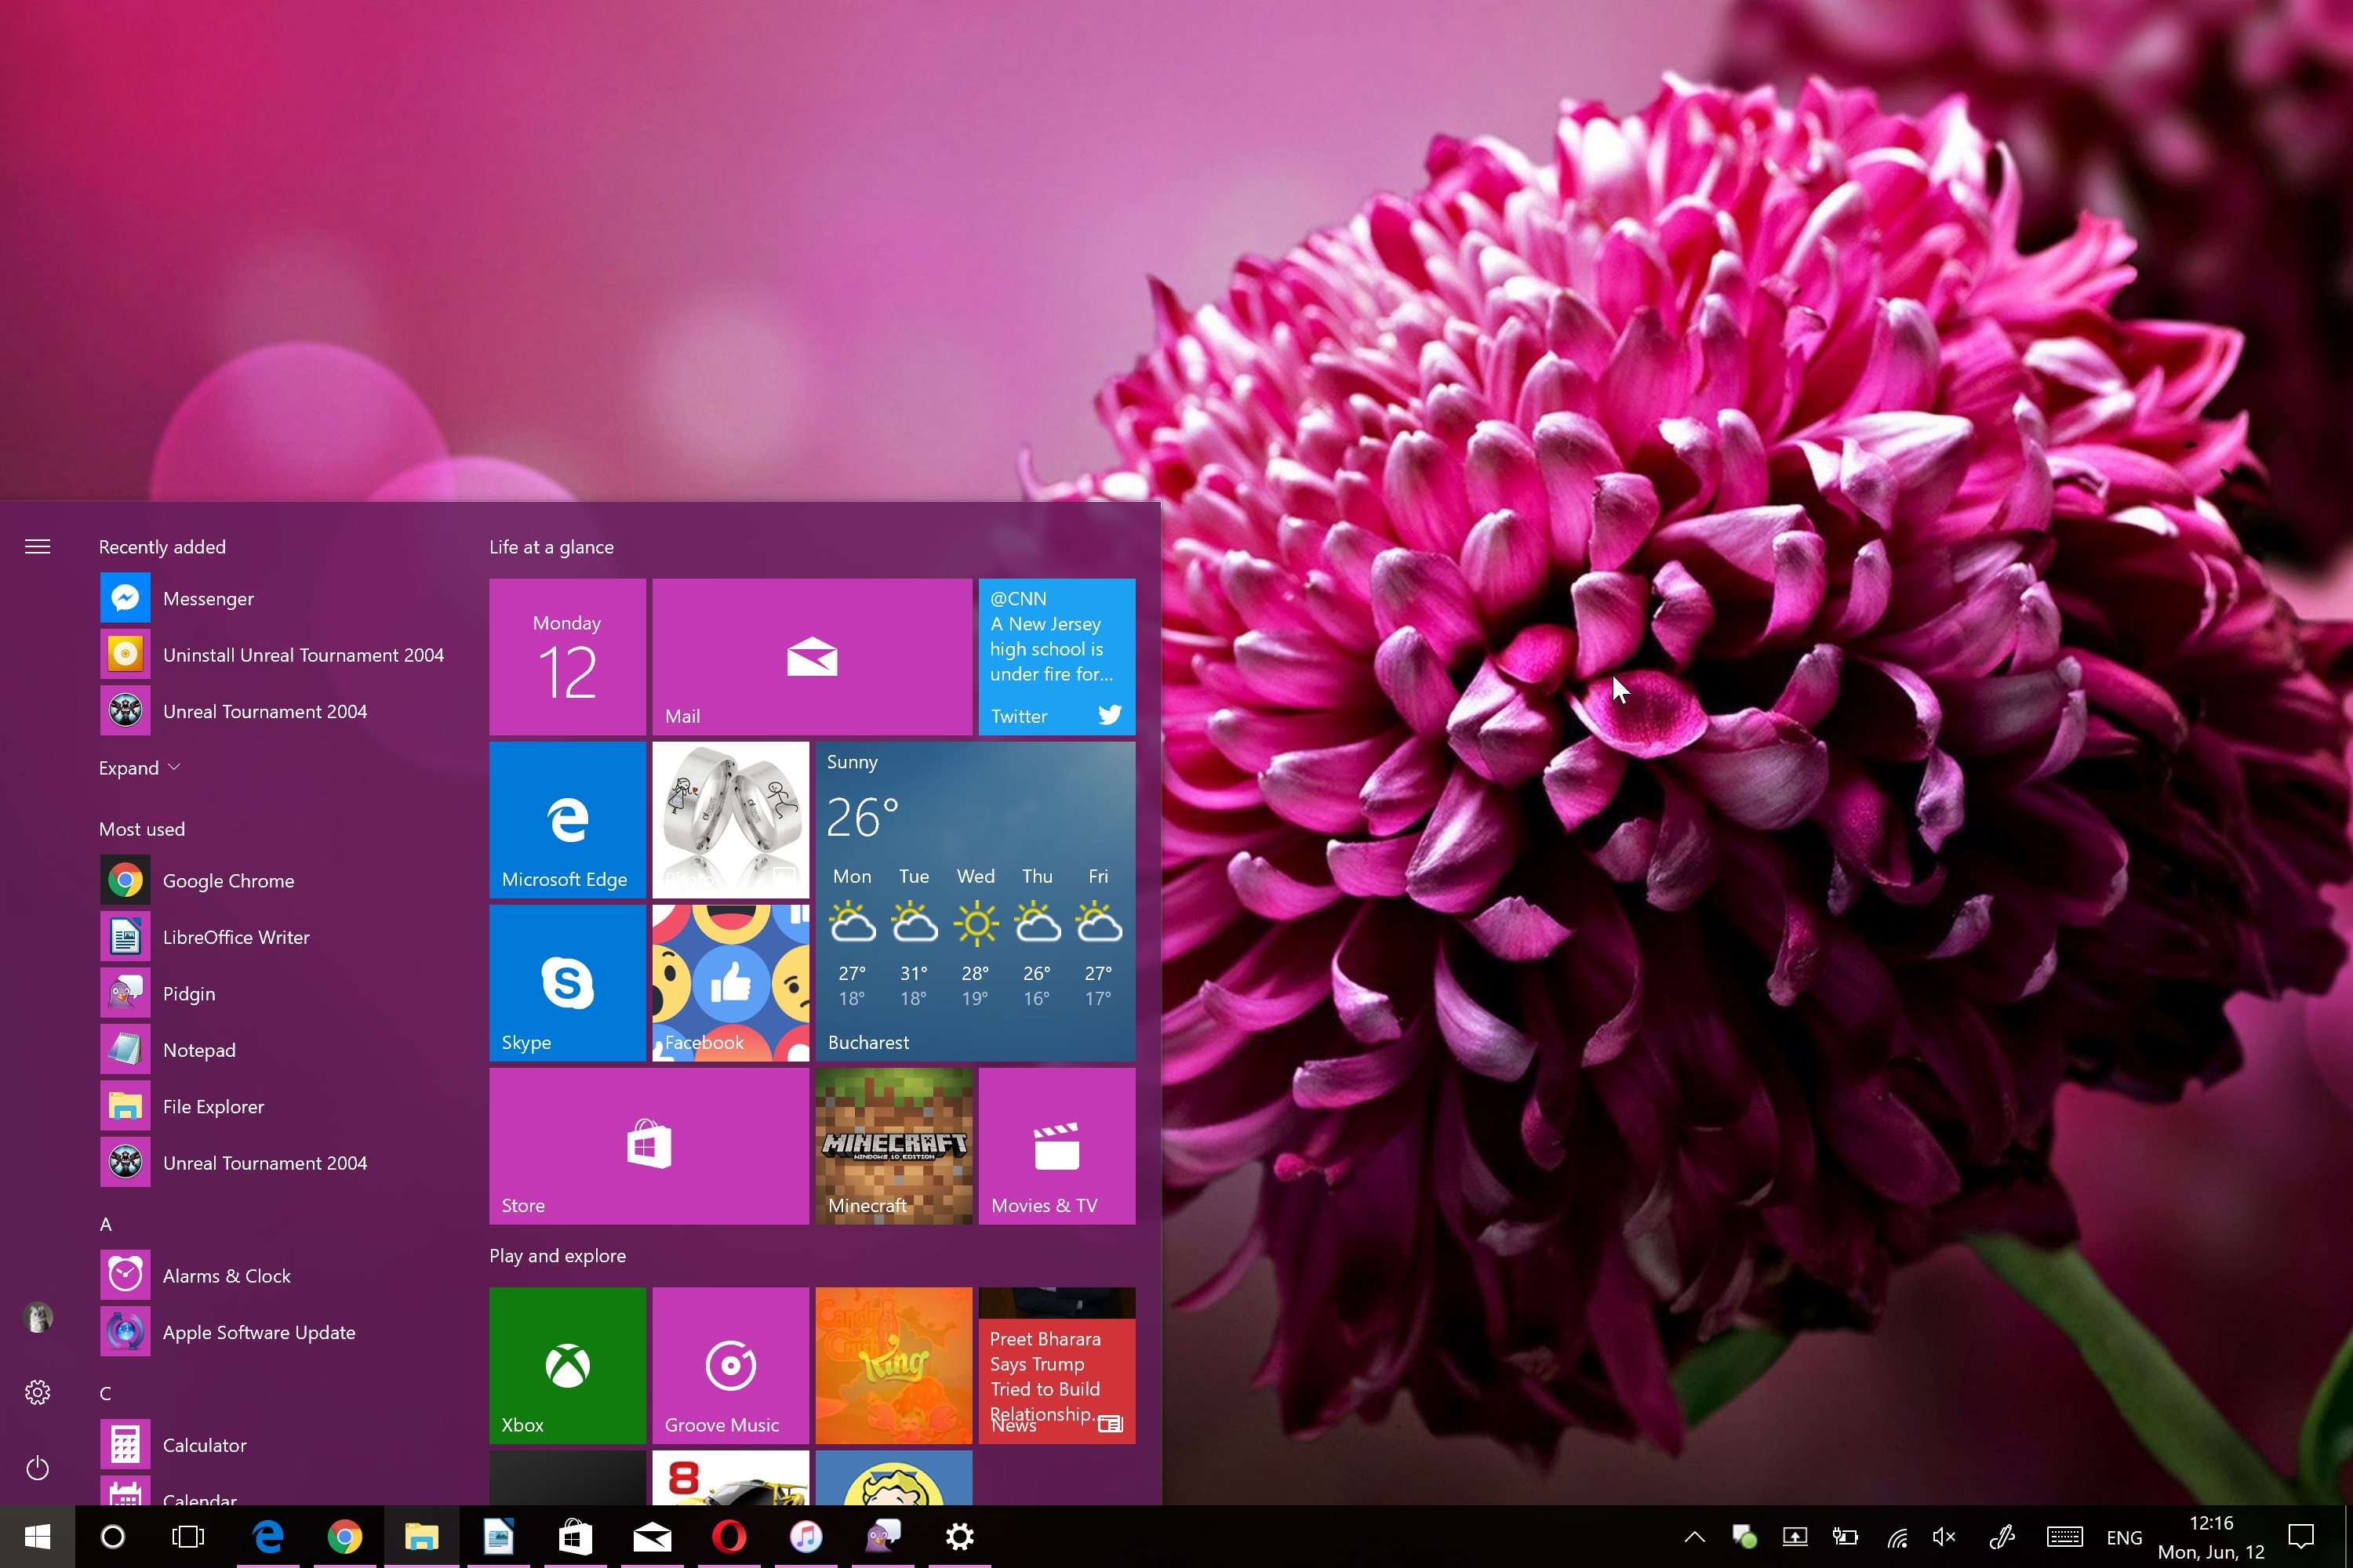Open Settings gear in Start menu sidebar
Screen dimensions: 2353x1568
37,1391
